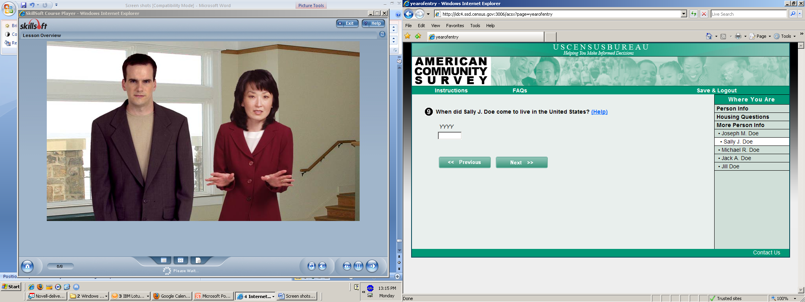Viewport: 805px width, 302px height.
Task: Click the Live Search box
Action: [748, 14]
